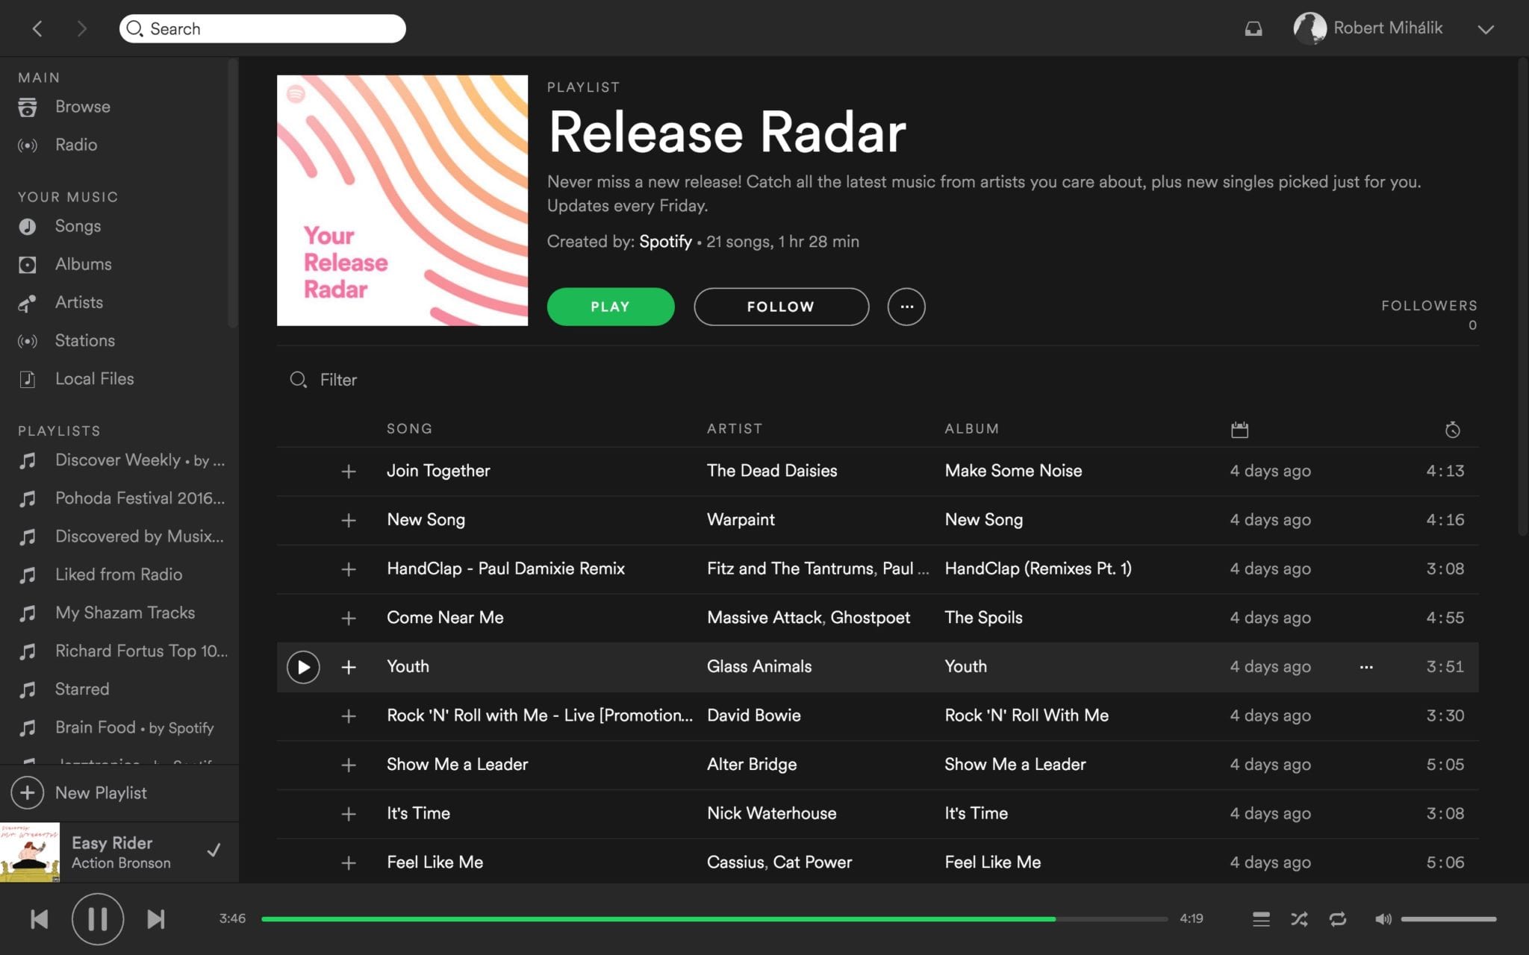Mute the volume
This screenshot has width=1529, height=955.
pos(1382,919)
